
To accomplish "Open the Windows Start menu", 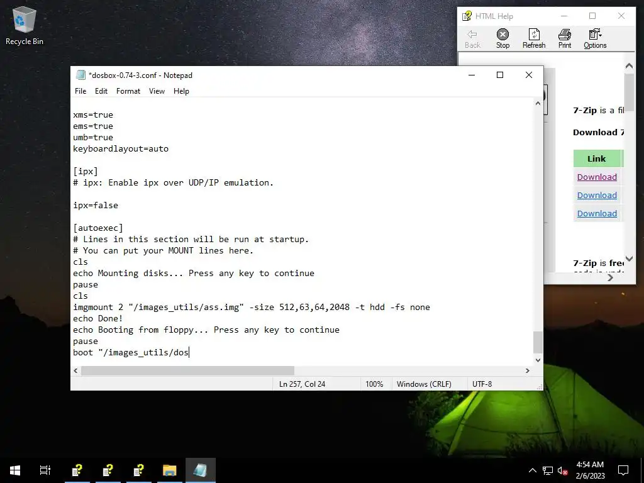I will pos(15,470).
